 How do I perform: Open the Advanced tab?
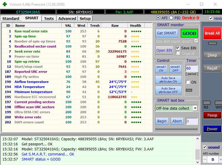67,18
